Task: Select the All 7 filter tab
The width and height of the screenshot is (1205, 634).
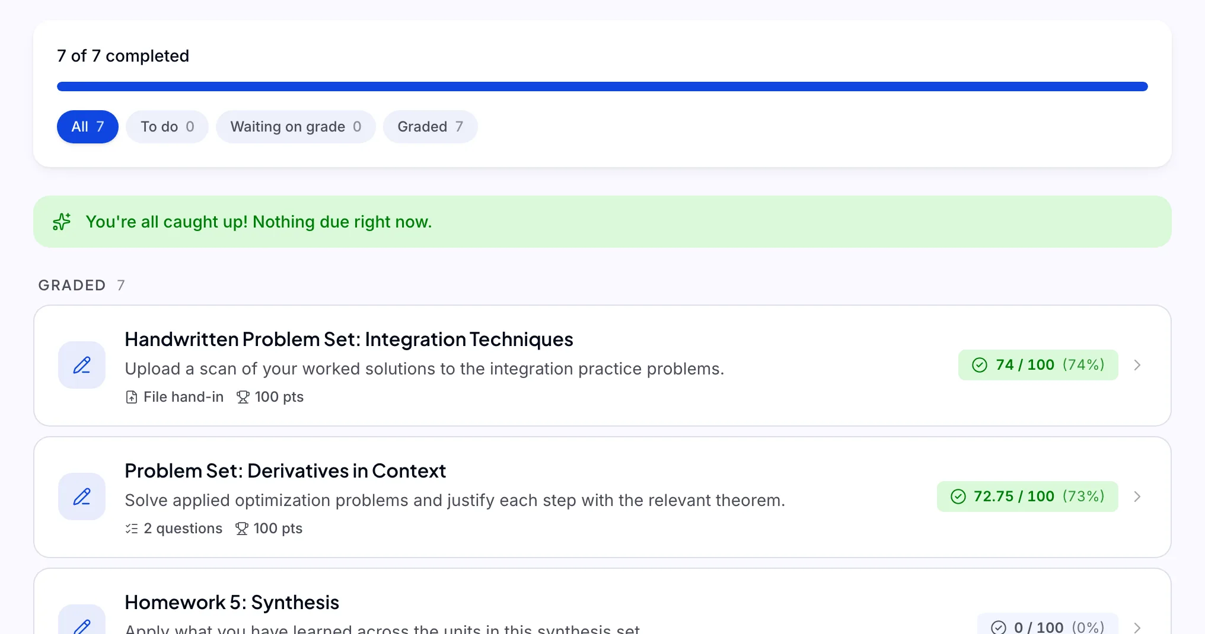Action: (88, 127)
